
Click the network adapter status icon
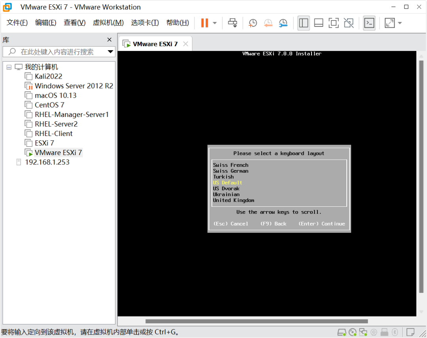click(x=363, y=332)
